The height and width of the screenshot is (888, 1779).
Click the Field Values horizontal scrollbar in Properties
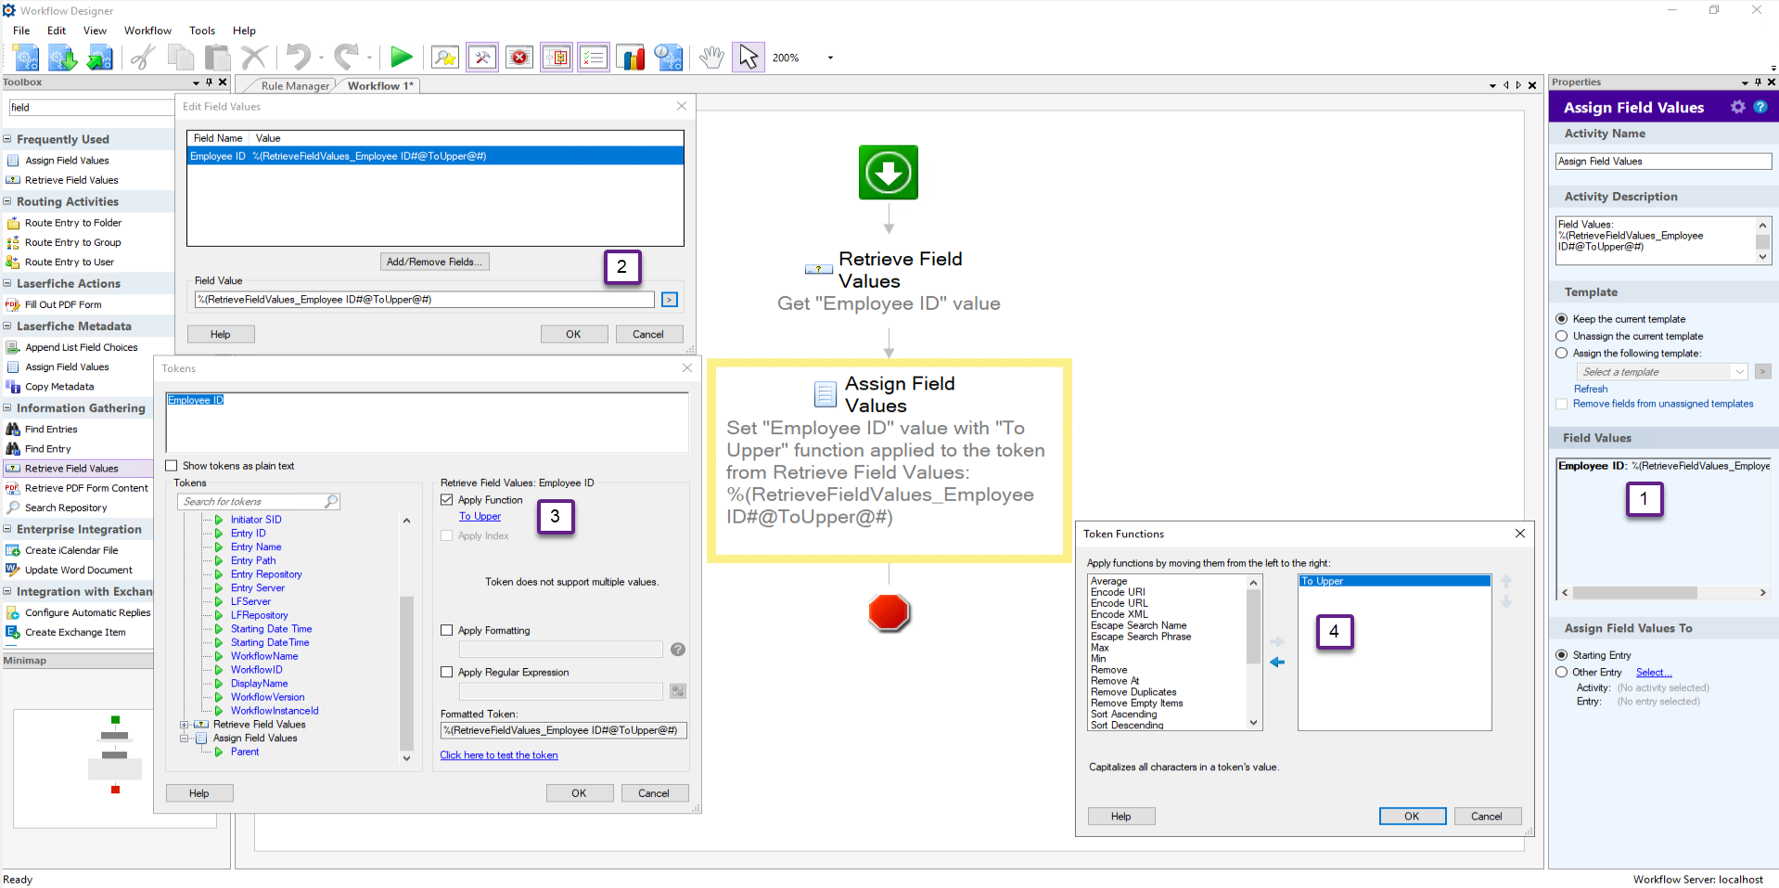[1634, 593]
